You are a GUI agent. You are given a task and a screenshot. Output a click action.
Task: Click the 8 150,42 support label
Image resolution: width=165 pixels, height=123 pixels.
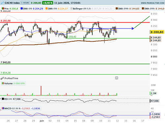tap(72, 37)
